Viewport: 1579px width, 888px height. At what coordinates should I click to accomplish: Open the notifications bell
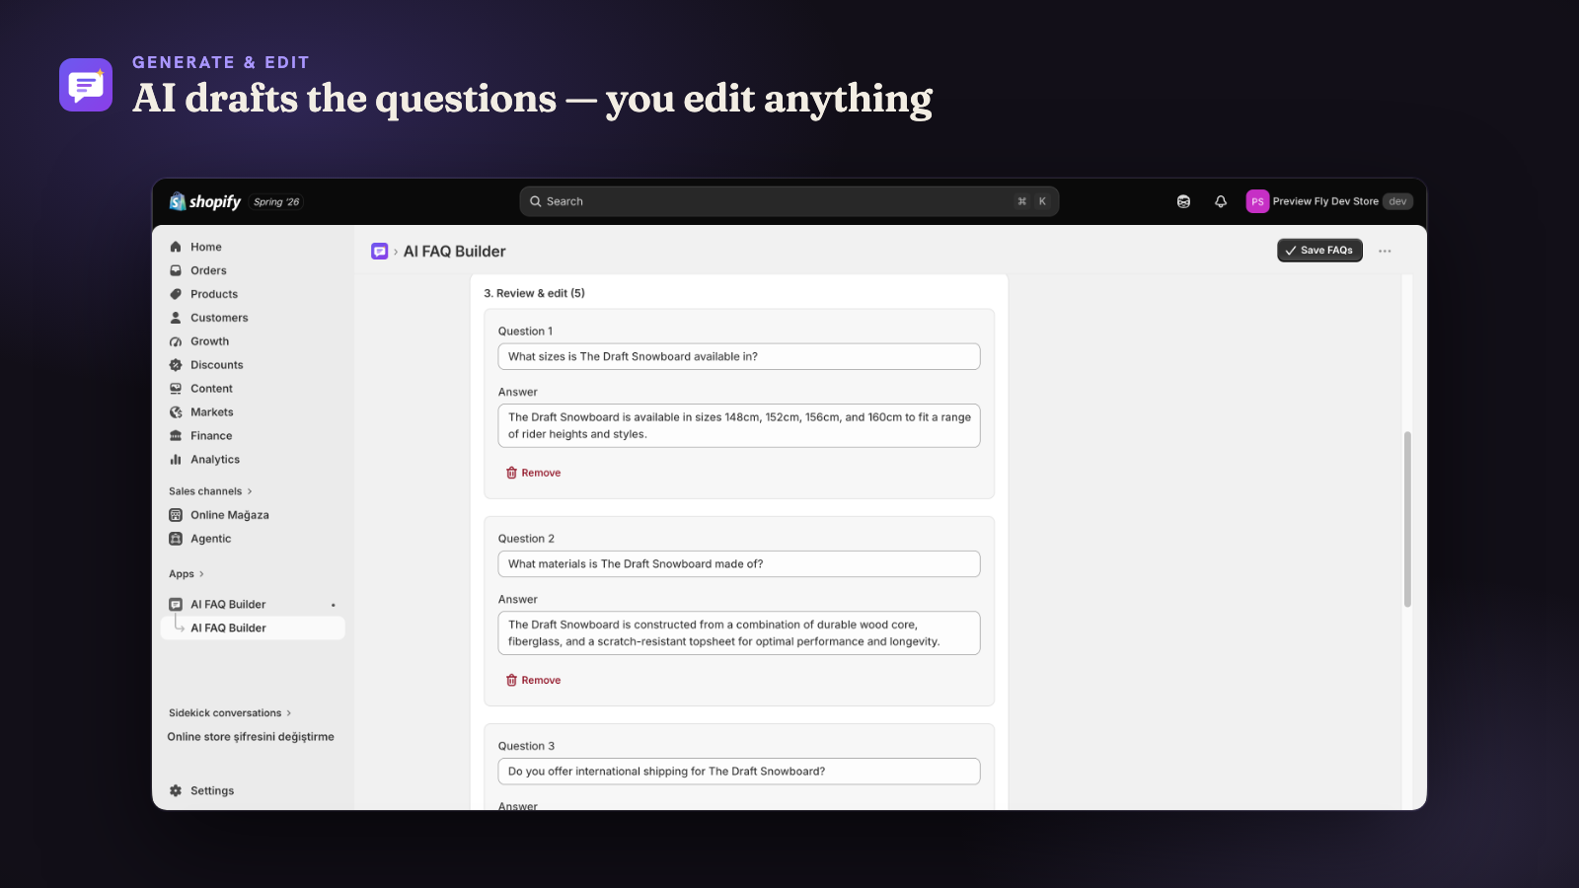[1221, 201]
